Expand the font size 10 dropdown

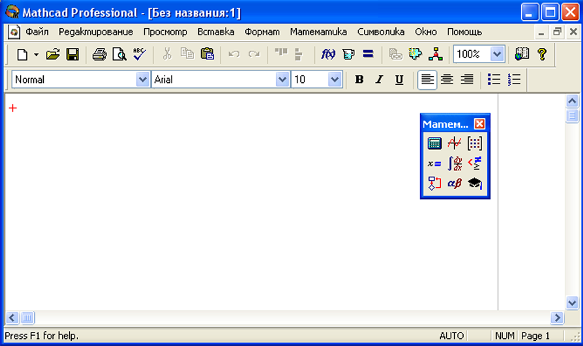click(x=335, y=79)
